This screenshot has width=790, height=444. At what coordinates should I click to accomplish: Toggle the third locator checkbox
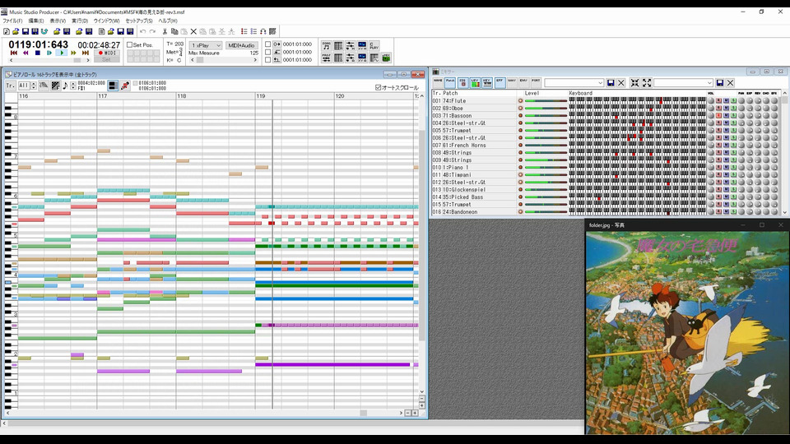(268, 59)
